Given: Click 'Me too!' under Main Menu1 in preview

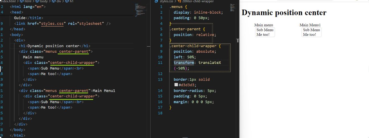Looking at the screenshot, I should tap(310, 34).
